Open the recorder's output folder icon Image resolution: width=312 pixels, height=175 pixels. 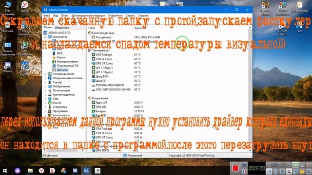(x=302, y=171)
